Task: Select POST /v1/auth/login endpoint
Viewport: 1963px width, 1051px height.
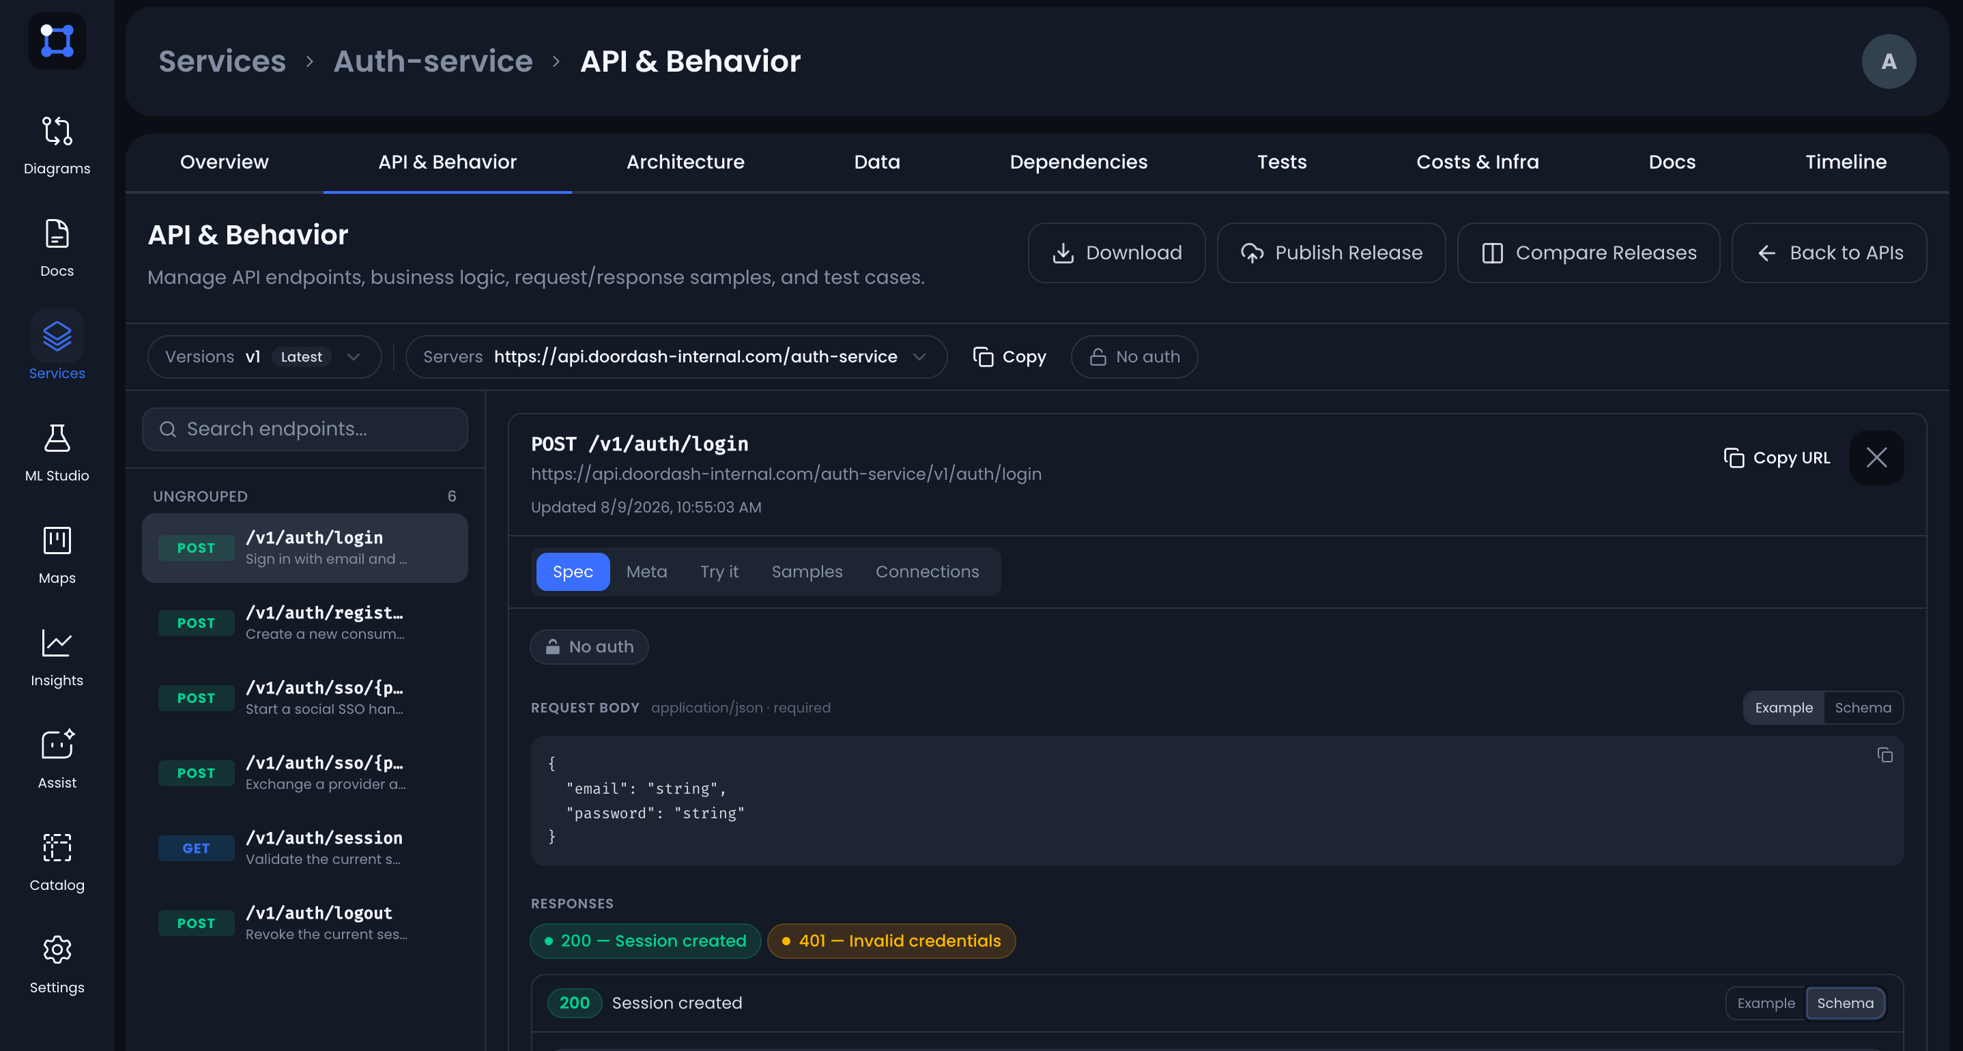Action: click(x=305, y=548)
